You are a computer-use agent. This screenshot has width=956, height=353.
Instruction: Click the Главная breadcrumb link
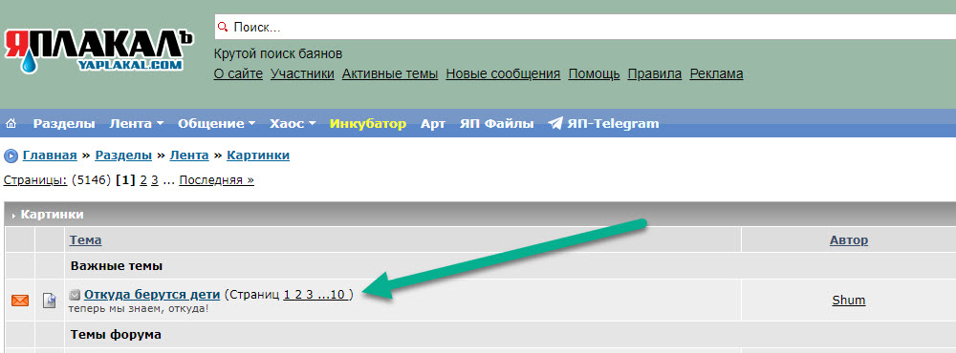(x=50, y=156)
